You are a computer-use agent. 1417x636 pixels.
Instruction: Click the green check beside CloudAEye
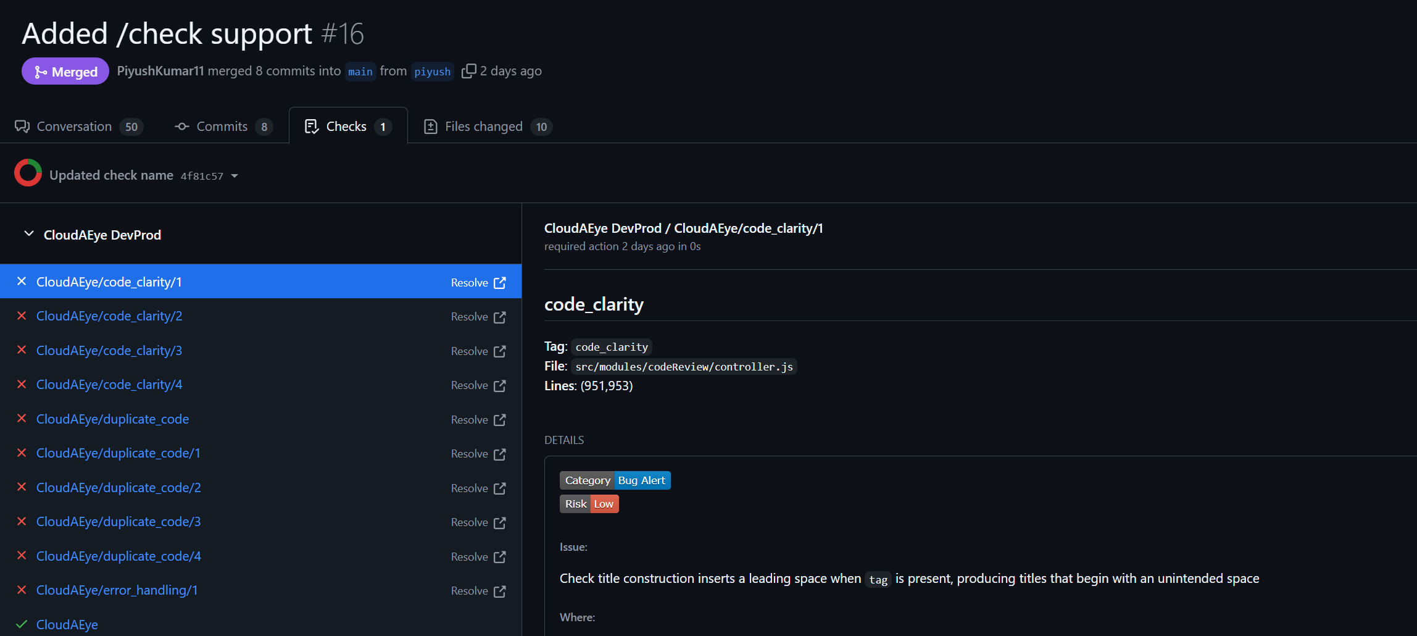(x=22, y=624)
